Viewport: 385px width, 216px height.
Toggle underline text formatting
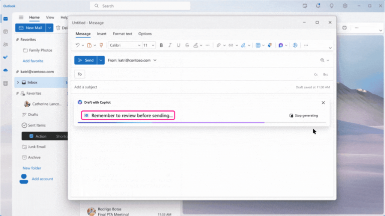click(178, 45)
